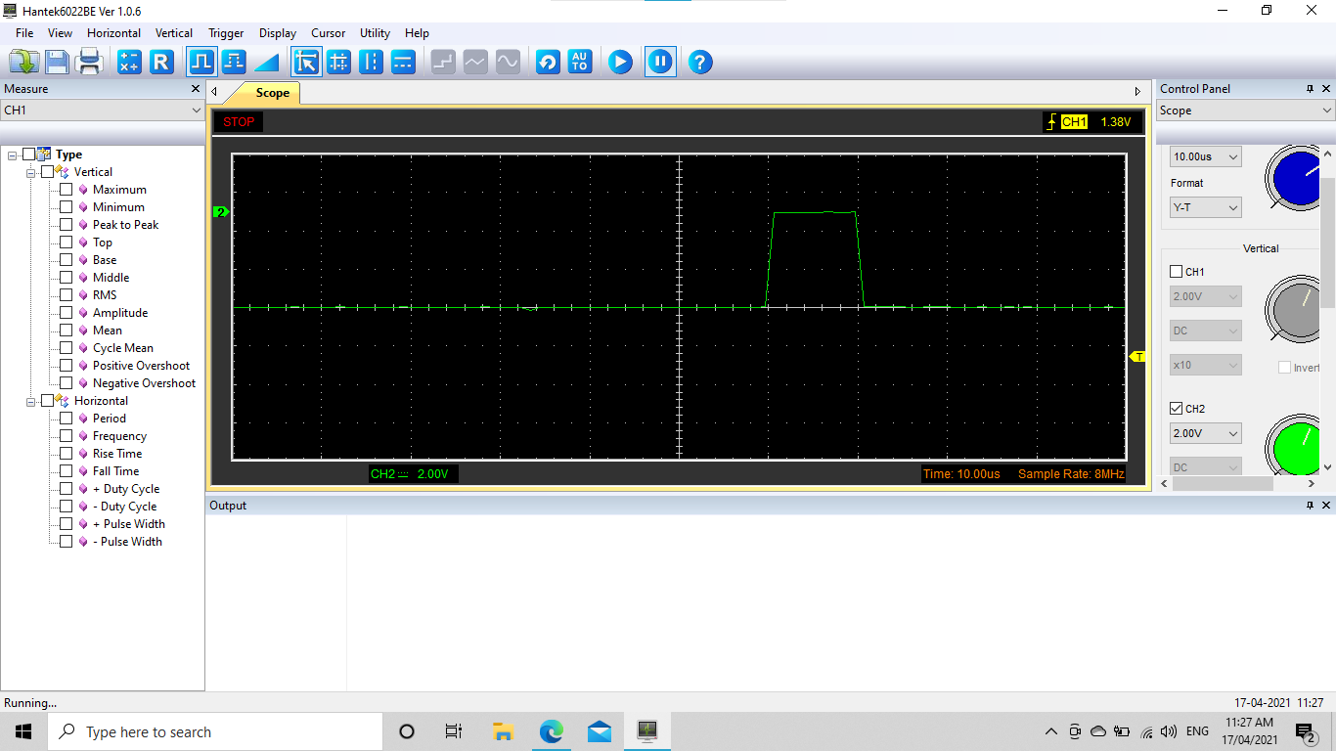Viewport: 1336px width, 751px height.
Task: Click the Save icon in toolbar
Action: [x=57, y=63]
